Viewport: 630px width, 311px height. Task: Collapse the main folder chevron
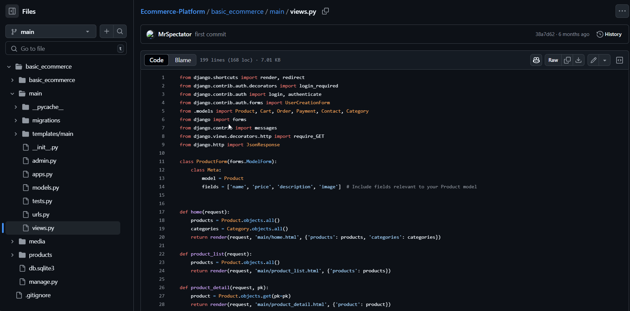(x=12, y=93)
